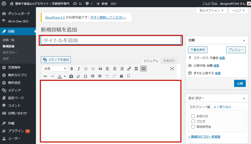Apply italic formatting
251x144 pixels.
(79, 69)
